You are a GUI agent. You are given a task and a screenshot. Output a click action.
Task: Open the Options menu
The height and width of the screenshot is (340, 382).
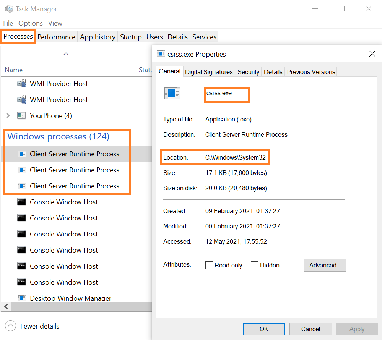[31, 23]
